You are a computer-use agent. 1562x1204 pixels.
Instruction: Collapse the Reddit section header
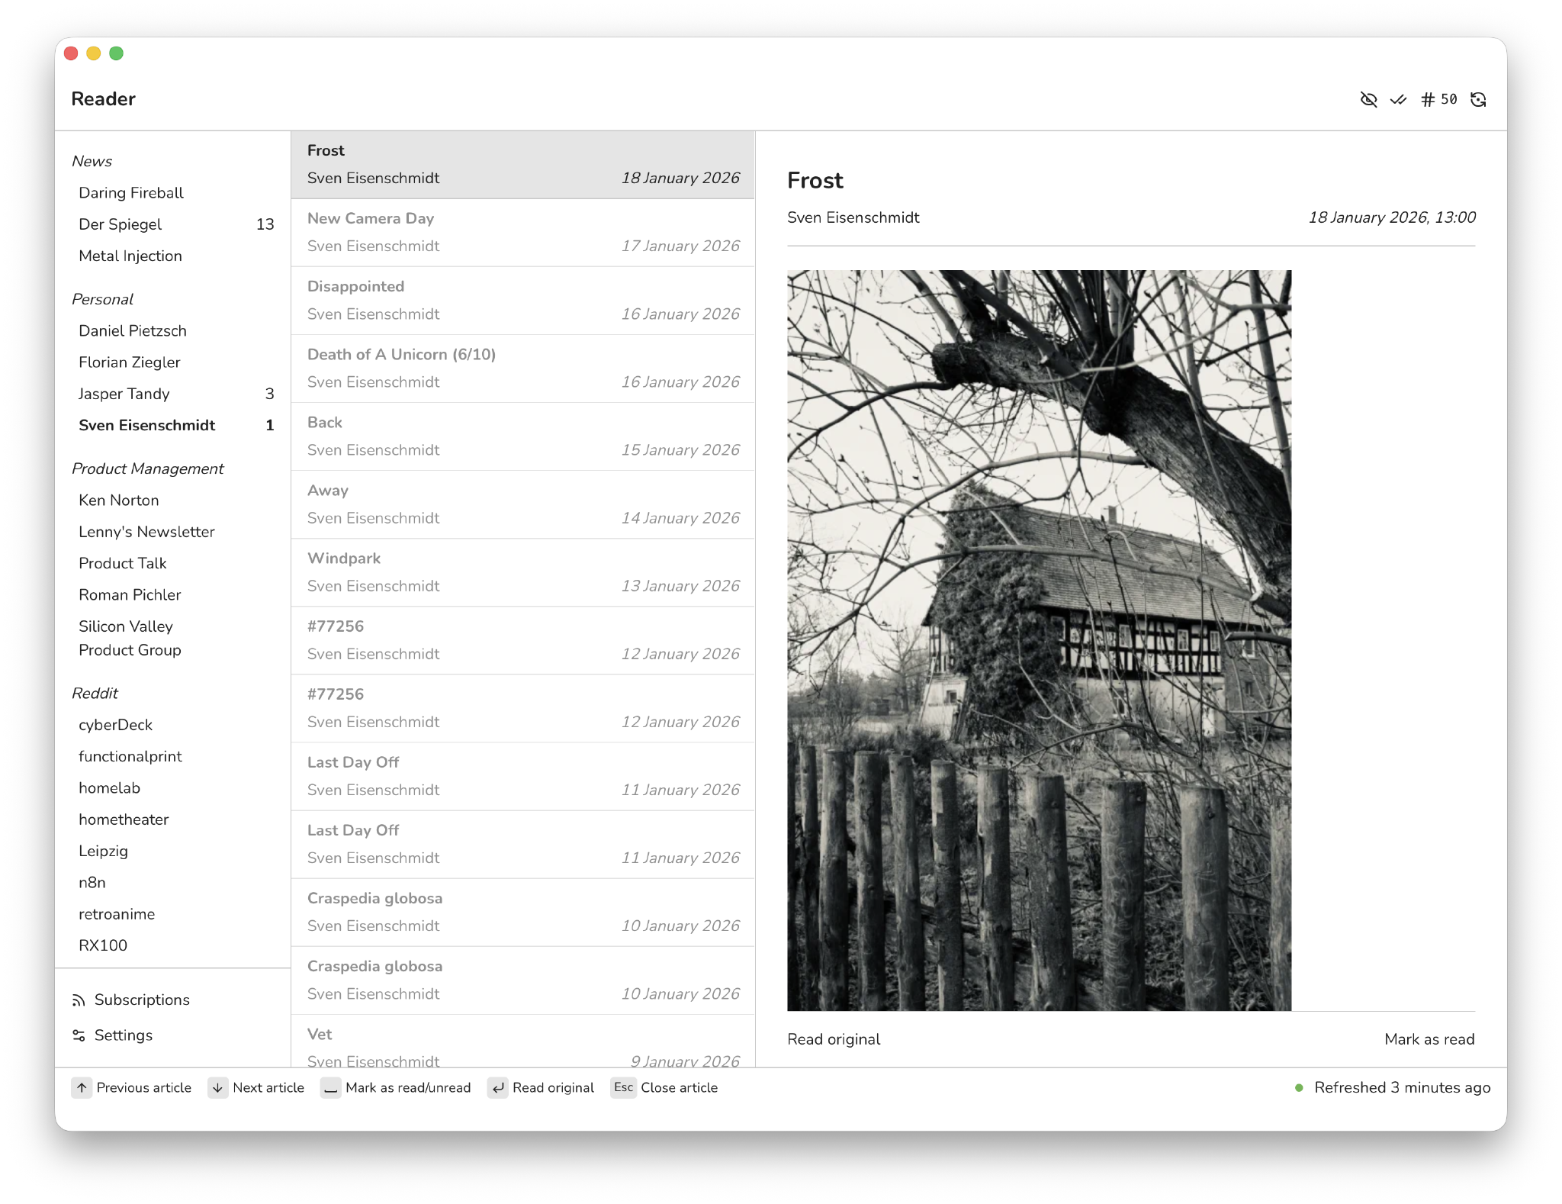95,693
